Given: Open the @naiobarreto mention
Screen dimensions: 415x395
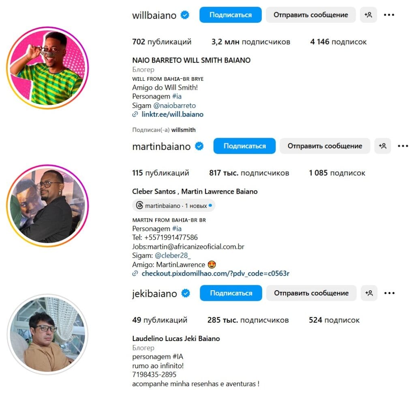Looking at the screenshot, I should pos(174,106).
